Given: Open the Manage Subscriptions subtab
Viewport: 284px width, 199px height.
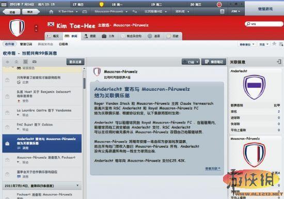Looking at the screenshot, I should [x=26, y=44].
